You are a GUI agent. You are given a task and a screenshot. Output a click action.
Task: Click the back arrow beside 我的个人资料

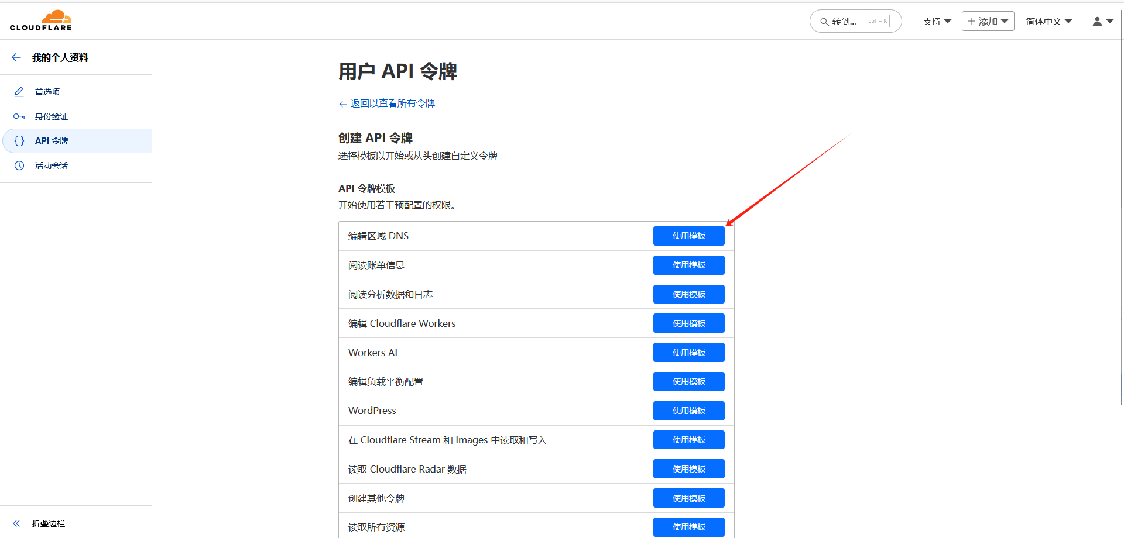(x=16, y=57)
